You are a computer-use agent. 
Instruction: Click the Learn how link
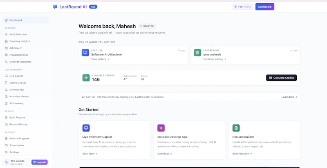(289, 97)
